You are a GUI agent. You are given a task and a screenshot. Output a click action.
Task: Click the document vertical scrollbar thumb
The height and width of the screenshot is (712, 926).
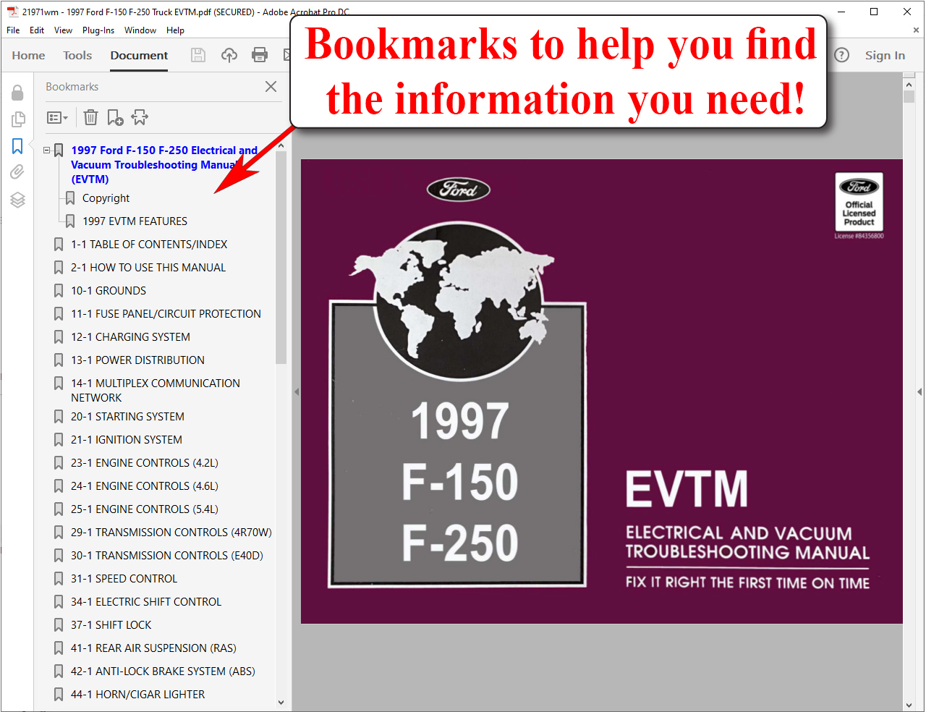909,97
